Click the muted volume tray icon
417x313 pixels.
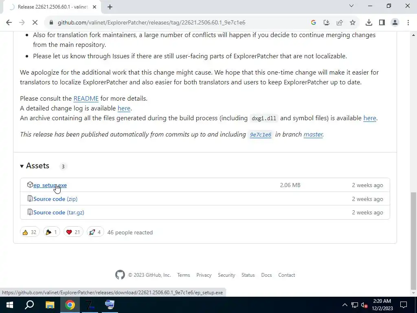pos(364,305)
